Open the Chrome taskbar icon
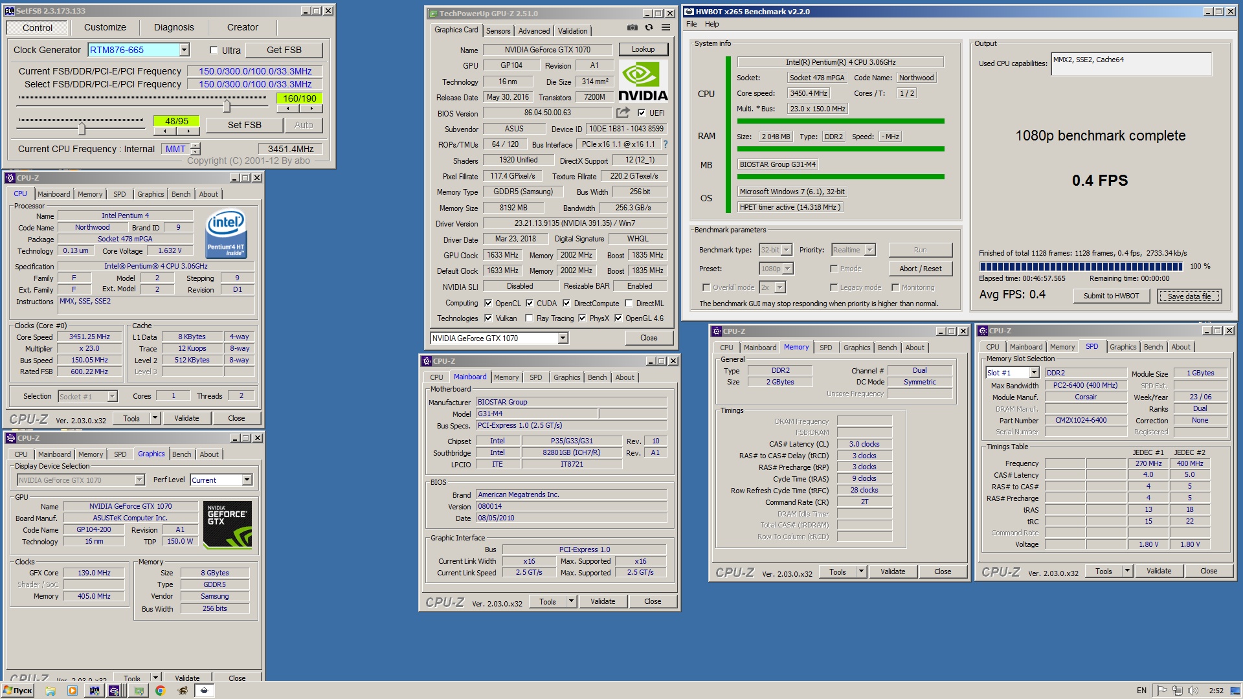1243x699 pixels. (x=161, y=691)
